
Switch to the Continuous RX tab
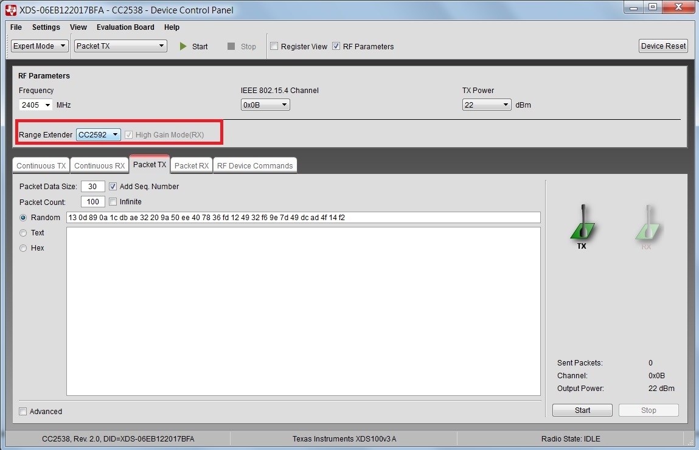tap(99, 166)
